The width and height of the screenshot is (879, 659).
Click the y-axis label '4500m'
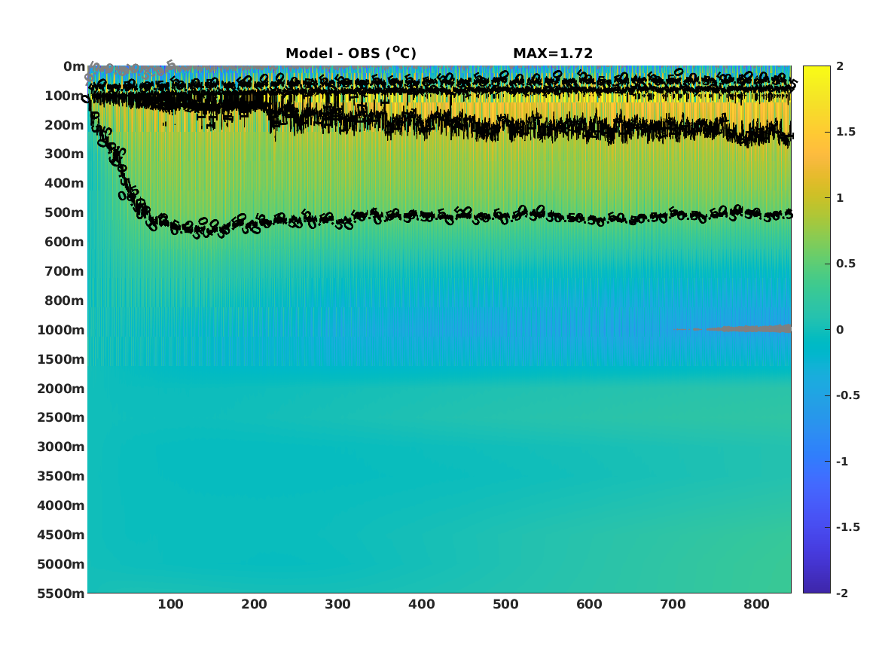[x=61, y=535]
